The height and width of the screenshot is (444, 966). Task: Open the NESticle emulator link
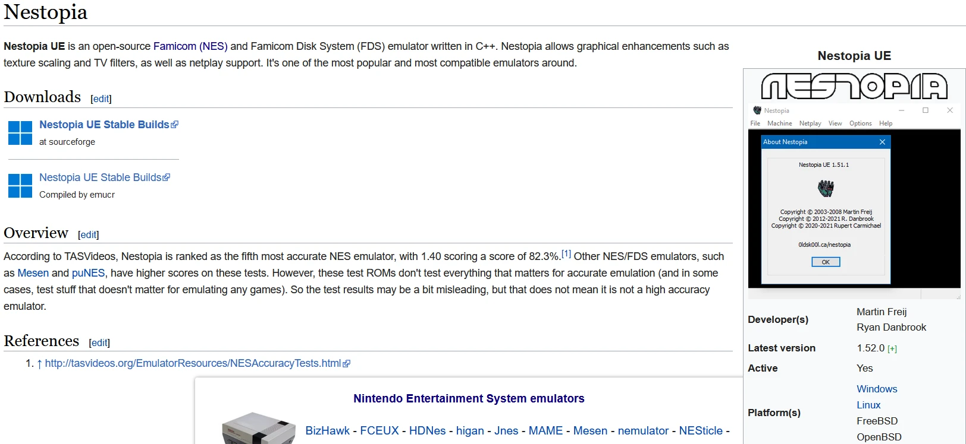click(701, 431)
